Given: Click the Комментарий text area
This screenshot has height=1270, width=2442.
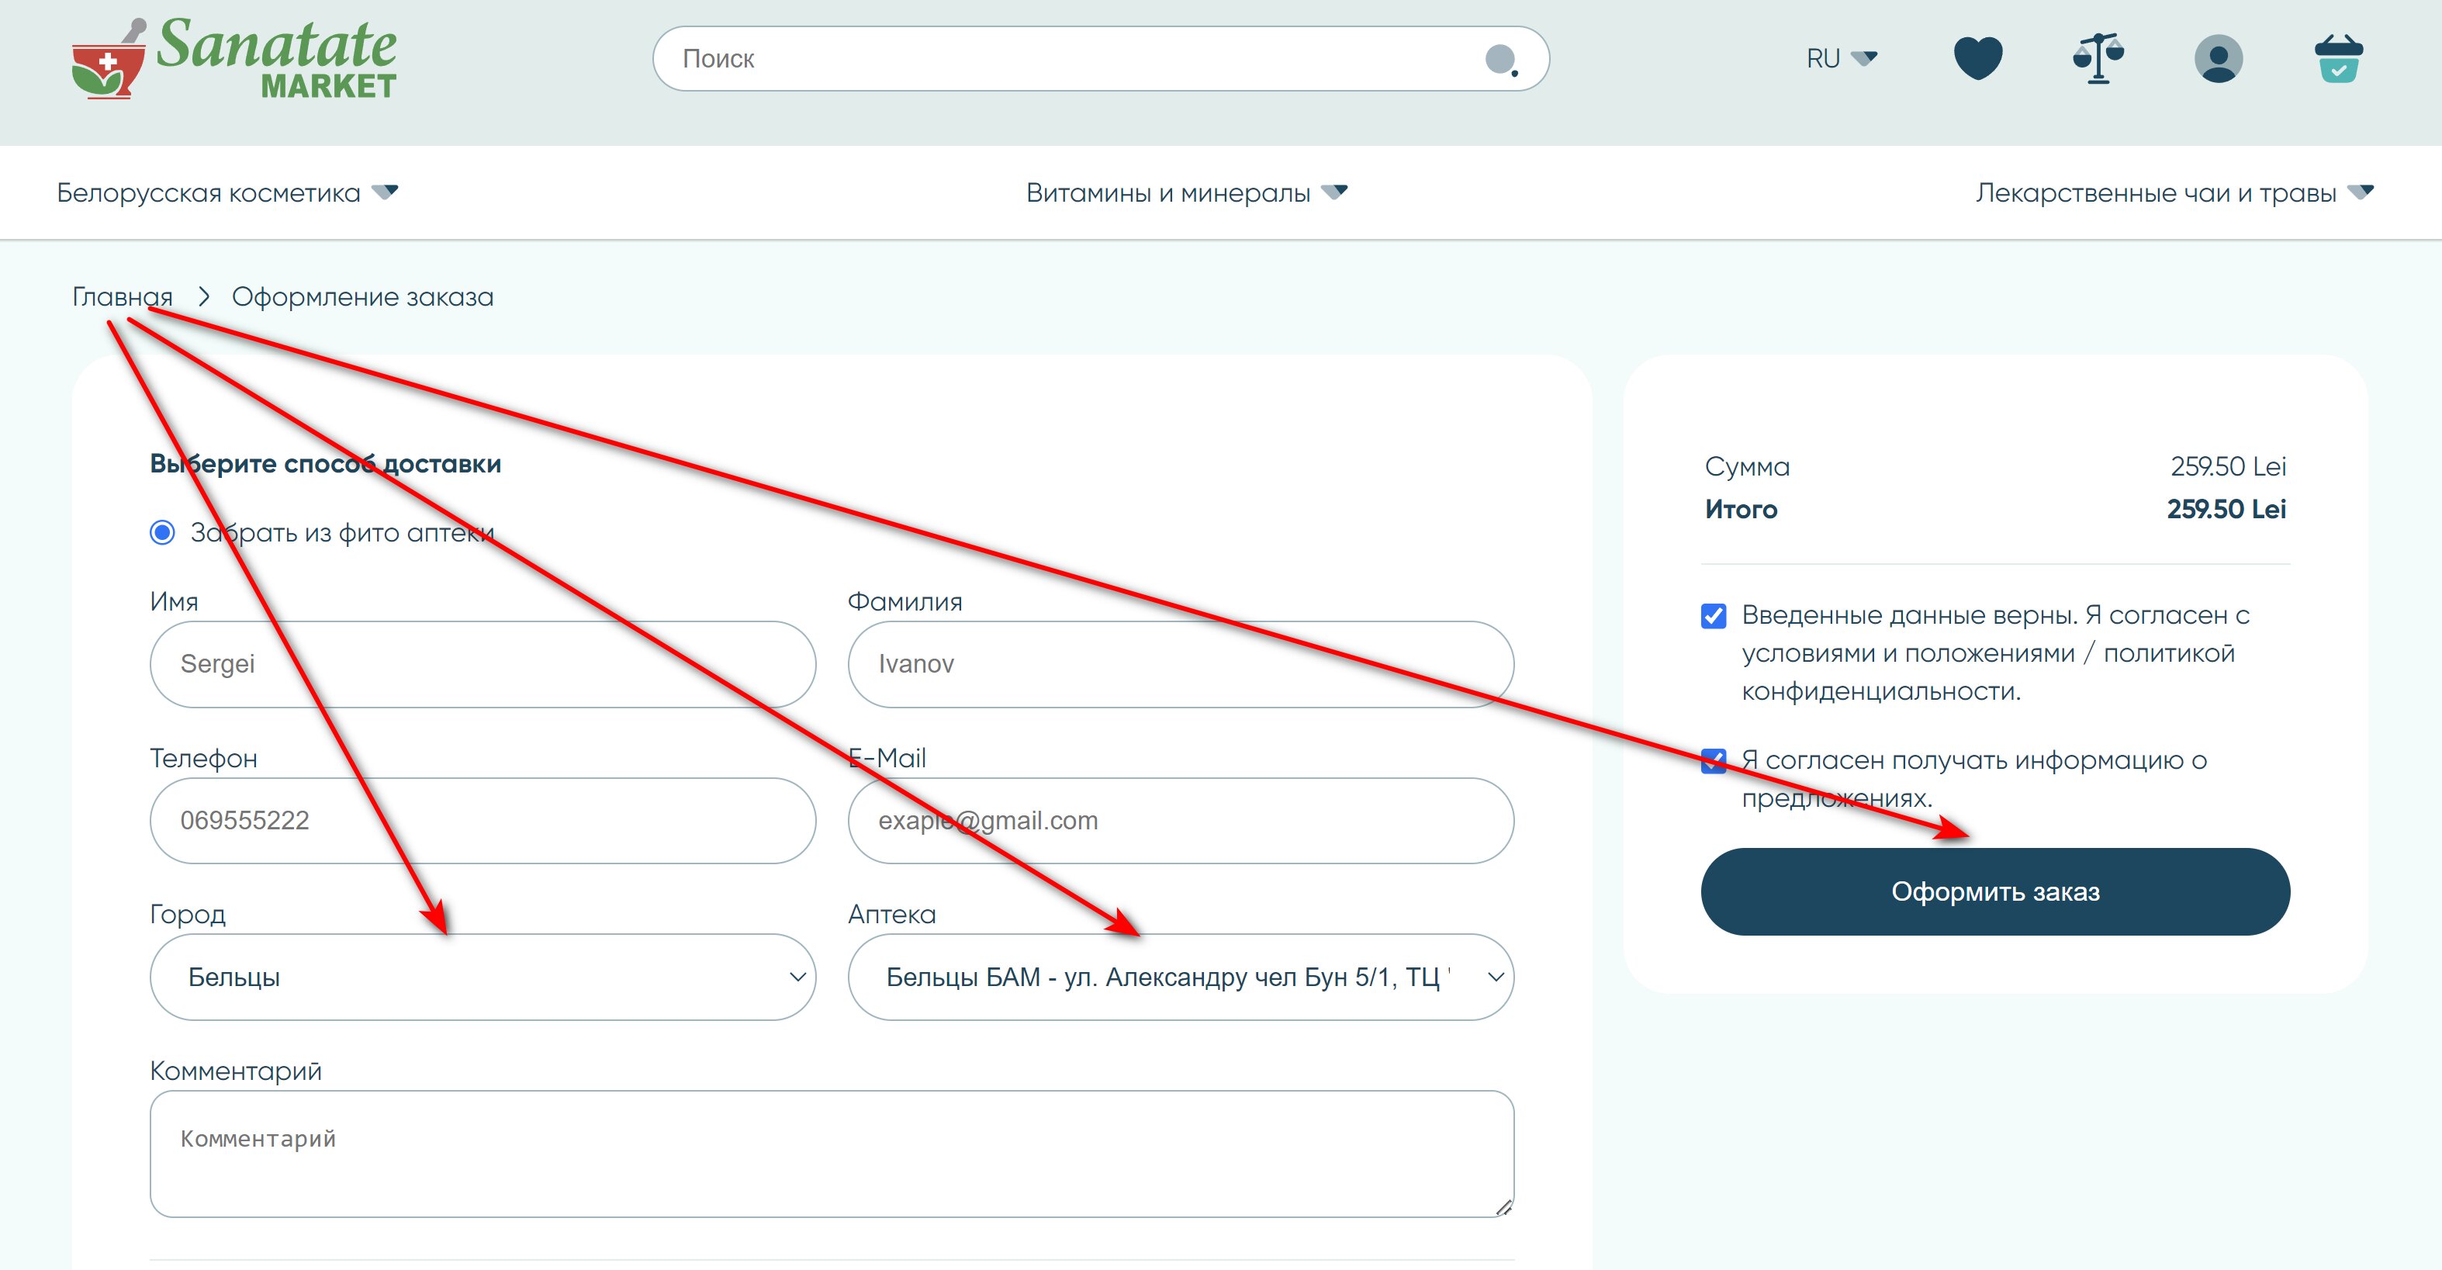Looking at the screenshot, I should [832, 1154].
